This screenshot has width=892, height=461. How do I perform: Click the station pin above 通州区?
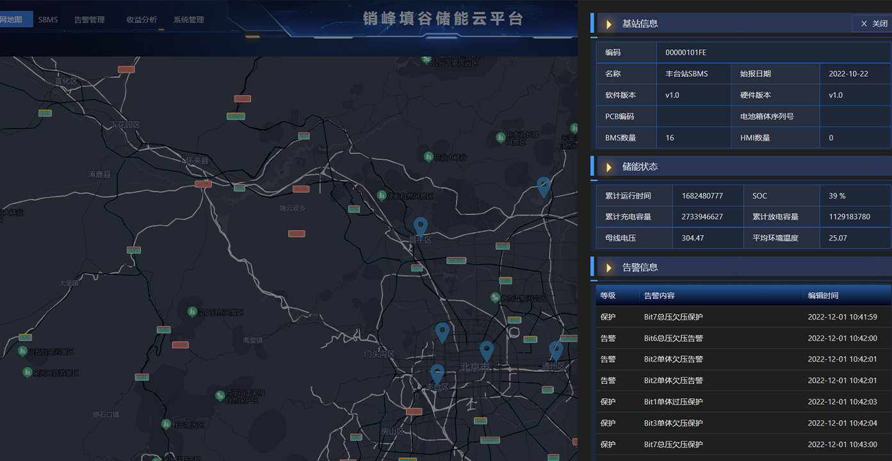tap(556, 350)
